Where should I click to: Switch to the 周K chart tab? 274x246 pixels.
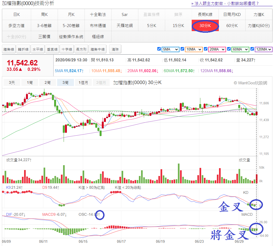click(x=44, y=15)
